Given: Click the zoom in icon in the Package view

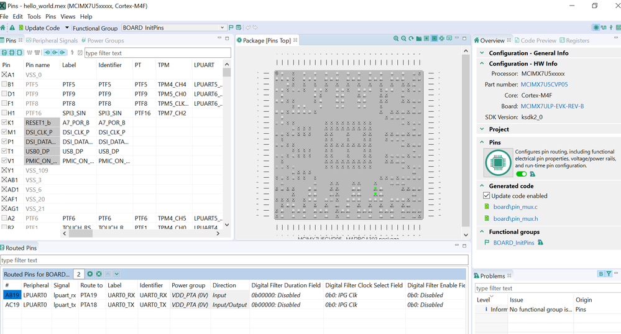Looking at the screenshot, I should coord(395,39).
